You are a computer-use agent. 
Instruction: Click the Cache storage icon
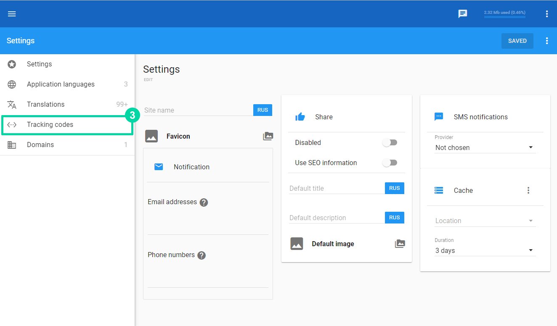[x=439, y=190]
